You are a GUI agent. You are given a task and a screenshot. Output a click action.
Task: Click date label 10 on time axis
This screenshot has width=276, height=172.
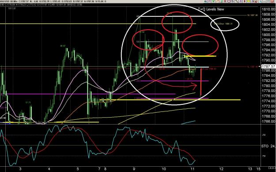pyautogui.click(x=164, y=168)
